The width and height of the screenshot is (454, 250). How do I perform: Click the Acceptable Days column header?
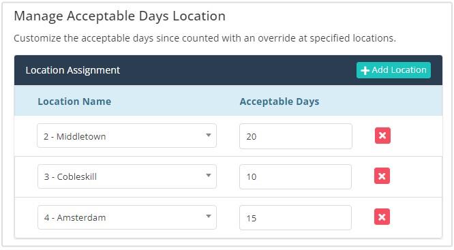pyautogui.click(x=279, y=101)
